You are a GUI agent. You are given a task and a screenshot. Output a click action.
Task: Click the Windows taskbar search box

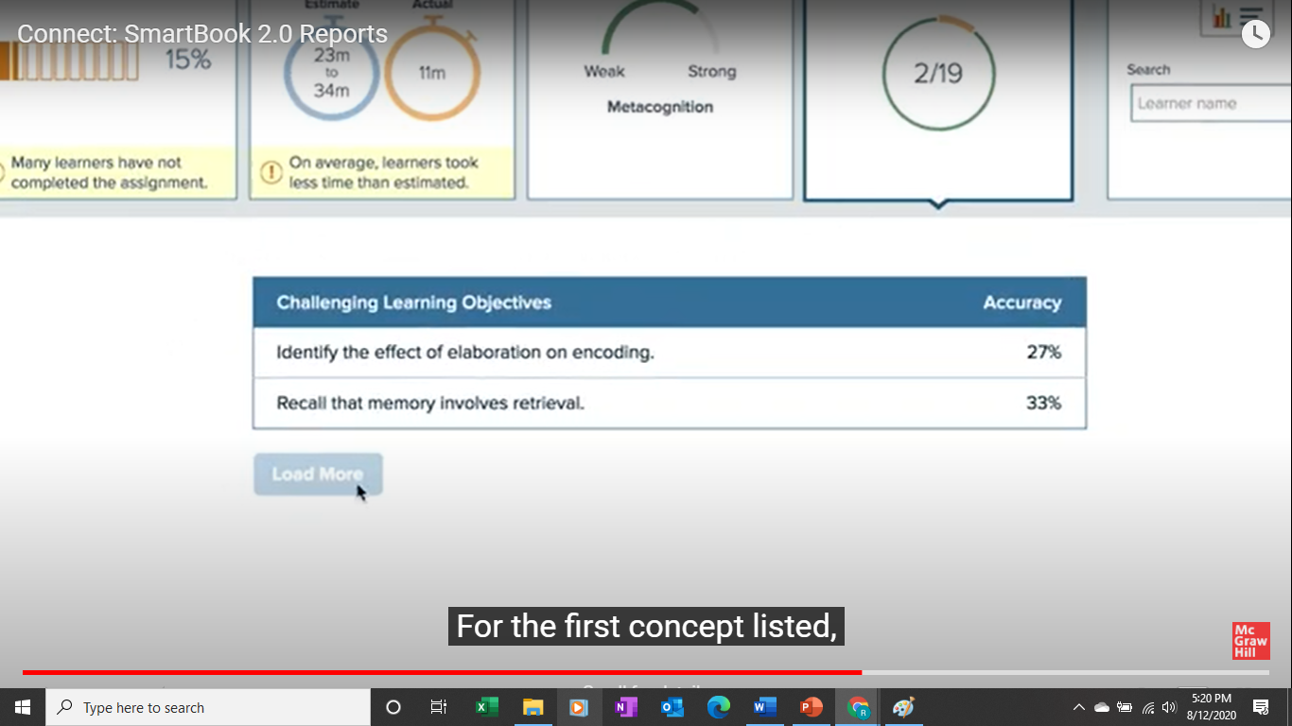click(208, 707)
